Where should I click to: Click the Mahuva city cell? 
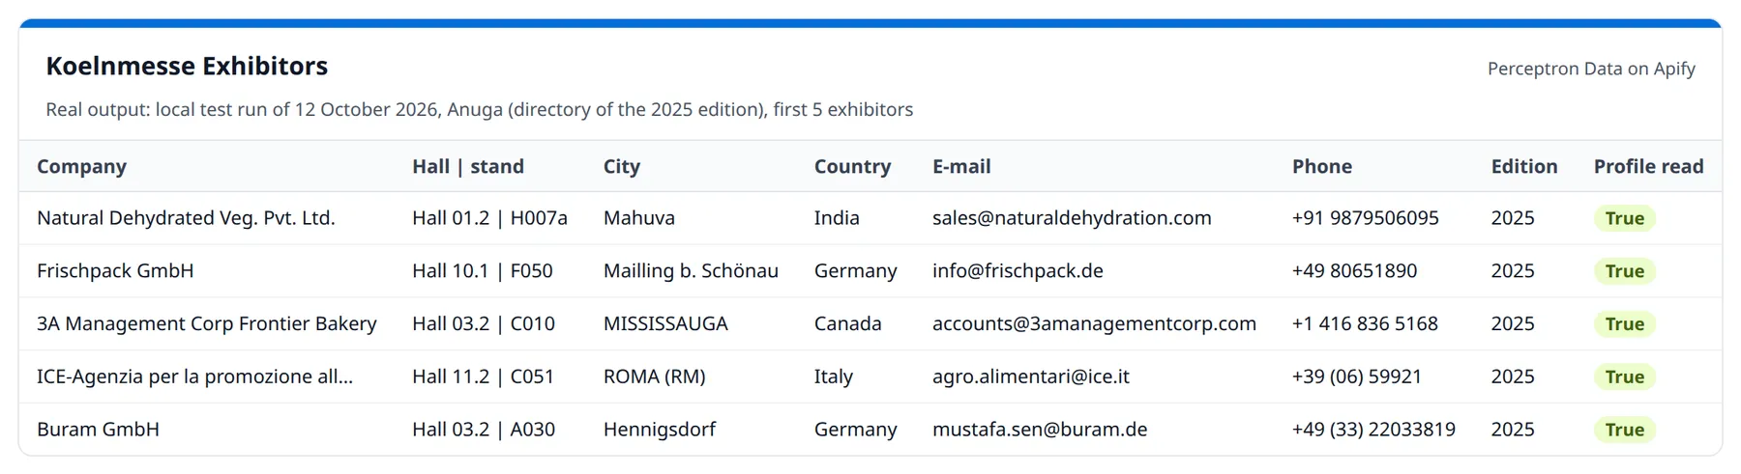[639, 218]
